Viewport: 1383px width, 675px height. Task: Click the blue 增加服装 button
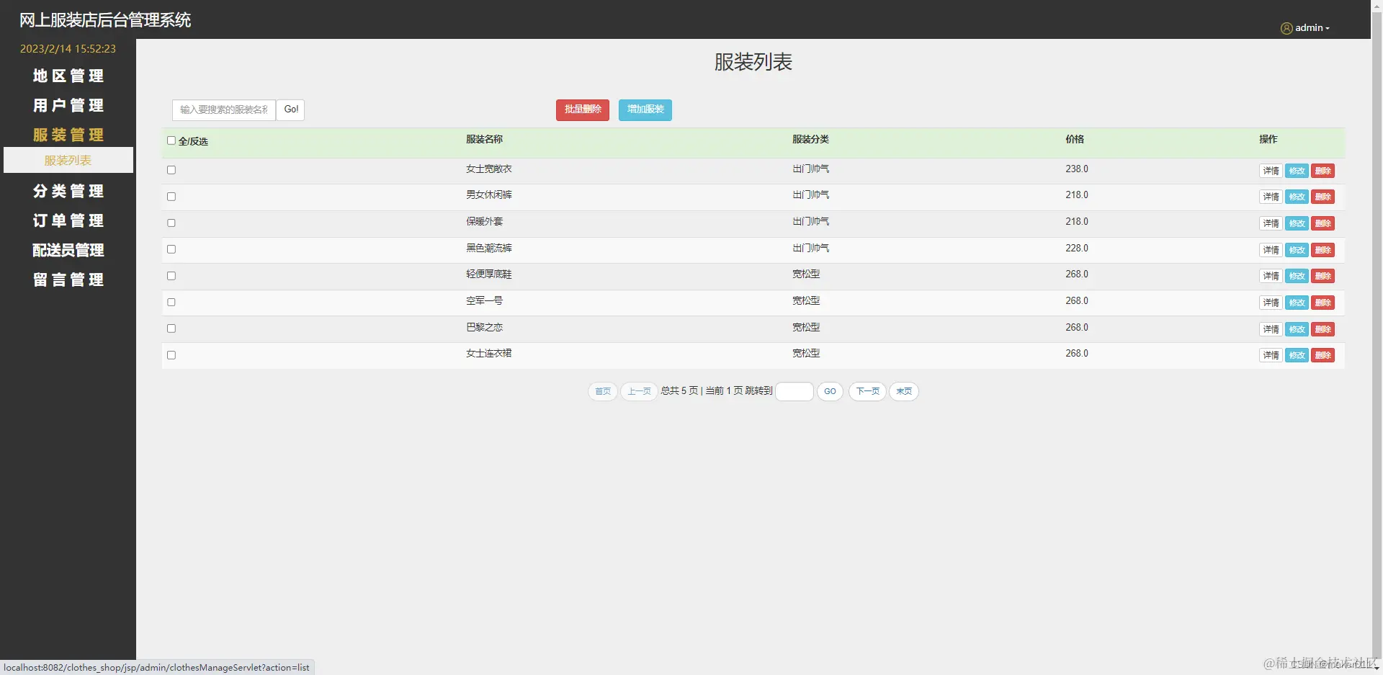click(x=645, y=109)
